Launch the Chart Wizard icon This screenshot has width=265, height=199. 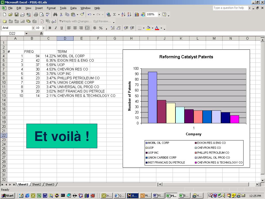pyautogui.click(x=137, y=15)
